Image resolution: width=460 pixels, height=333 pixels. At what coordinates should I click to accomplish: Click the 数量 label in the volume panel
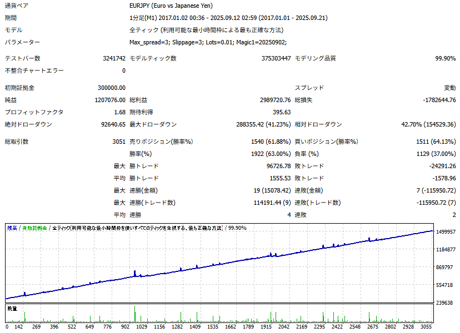pyautogui.click(x=12, y=309)
